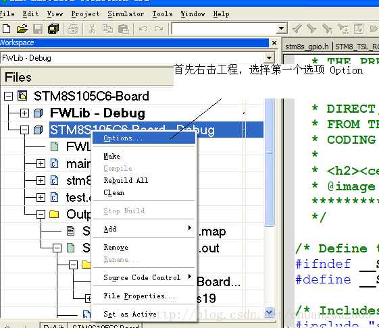Click the Undo arrow icon

[x=143, y=29]
